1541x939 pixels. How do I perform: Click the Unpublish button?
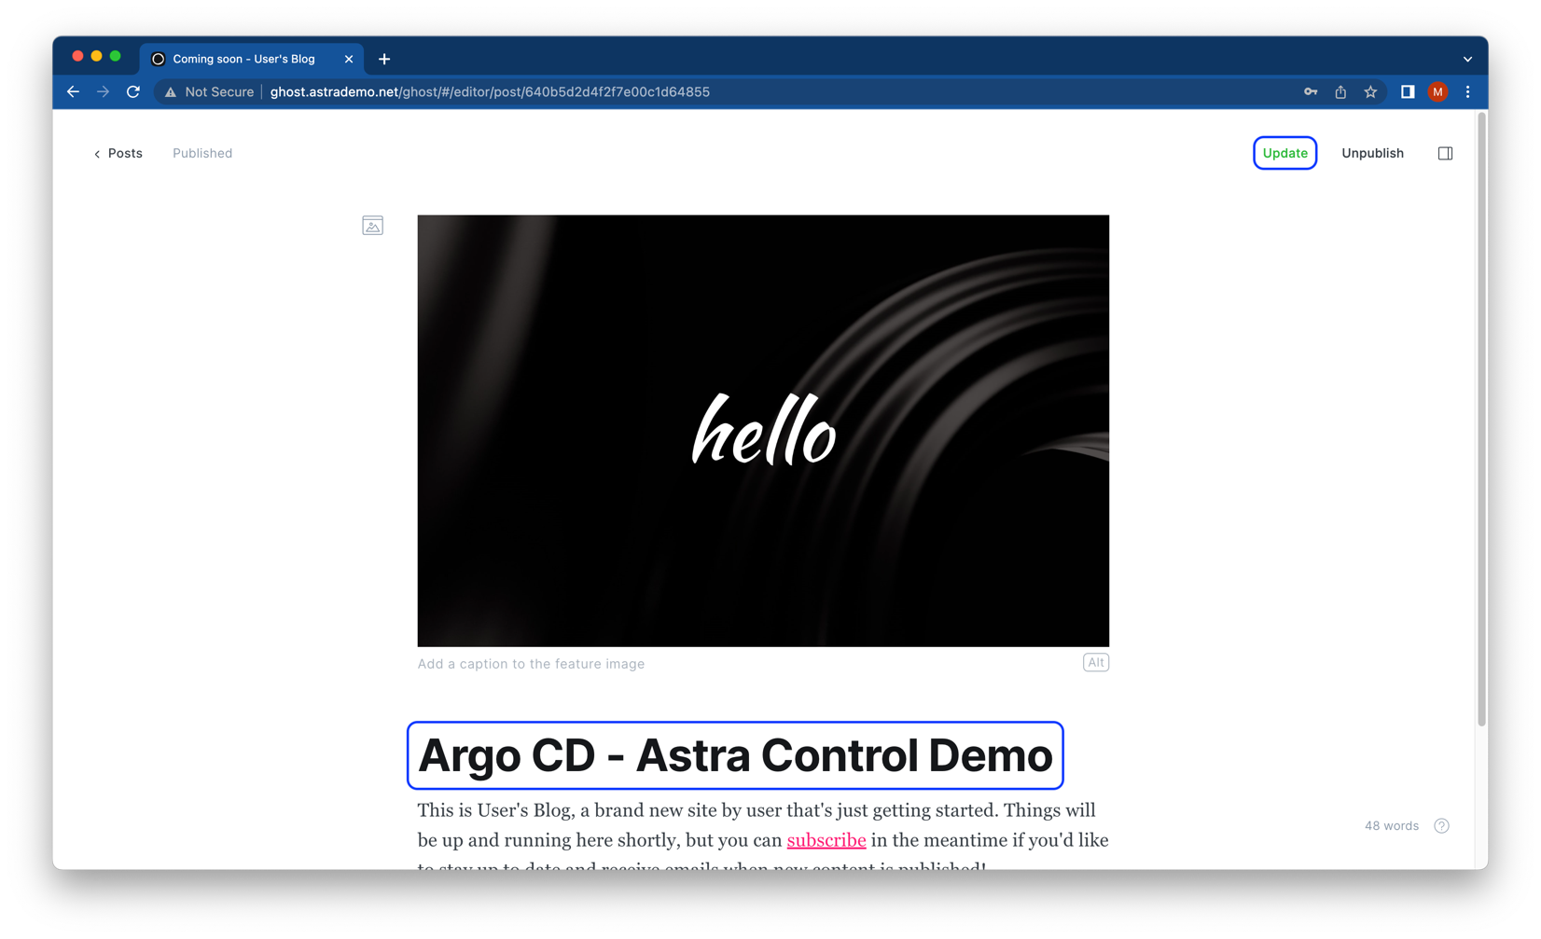point(1372,153)
